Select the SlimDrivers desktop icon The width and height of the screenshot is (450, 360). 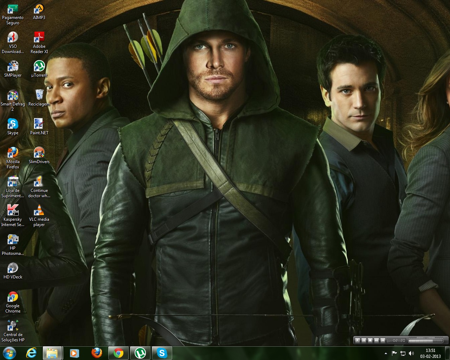pos(39,156)
